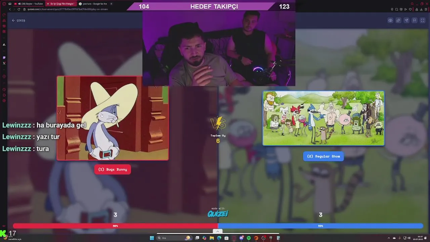
Task: Switch to the yazı tura Google tab
Action: (x=93, y=4)
